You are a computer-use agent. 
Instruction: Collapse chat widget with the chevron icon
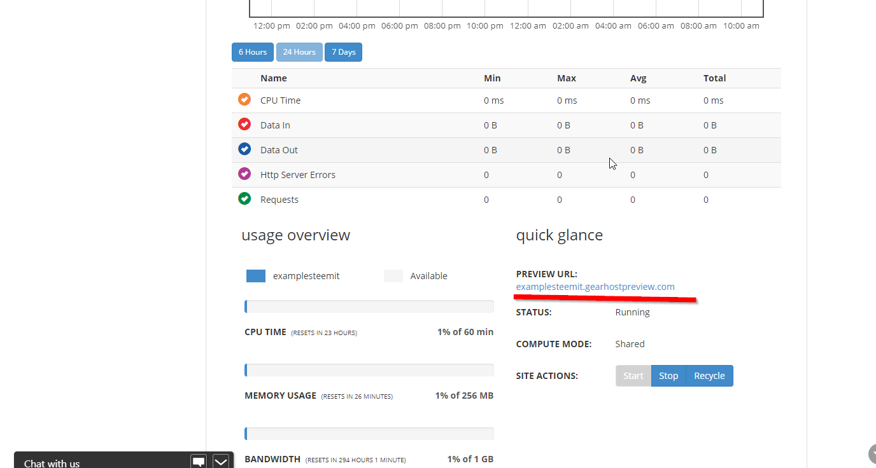[x=220, y=462]
